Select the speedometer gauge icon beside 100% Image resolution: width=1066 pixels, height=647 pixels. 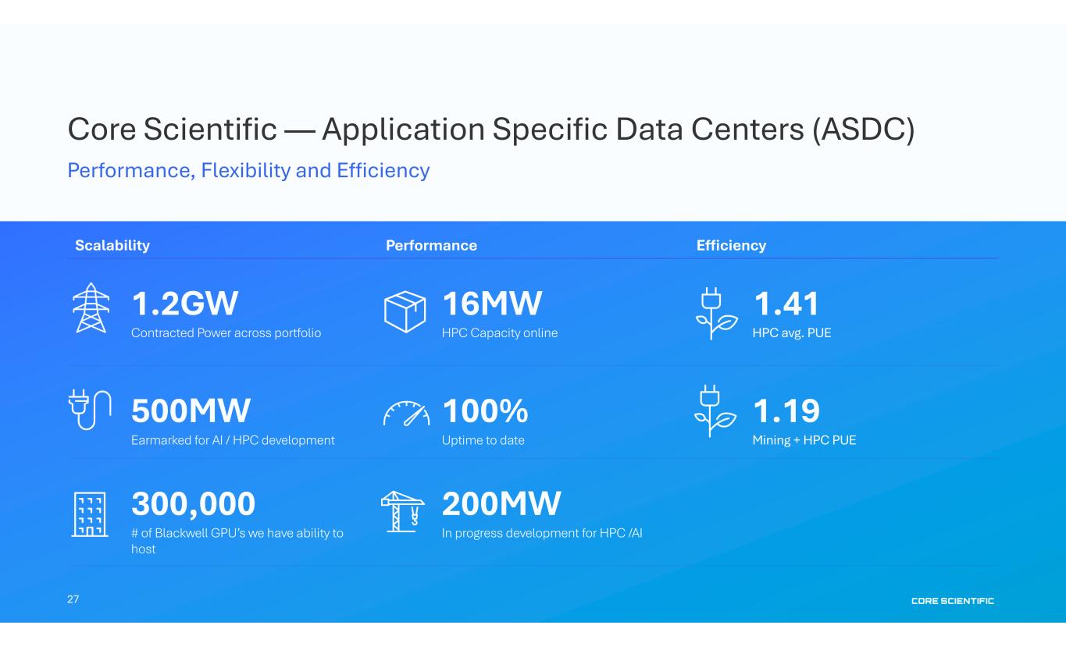[406, 414]
